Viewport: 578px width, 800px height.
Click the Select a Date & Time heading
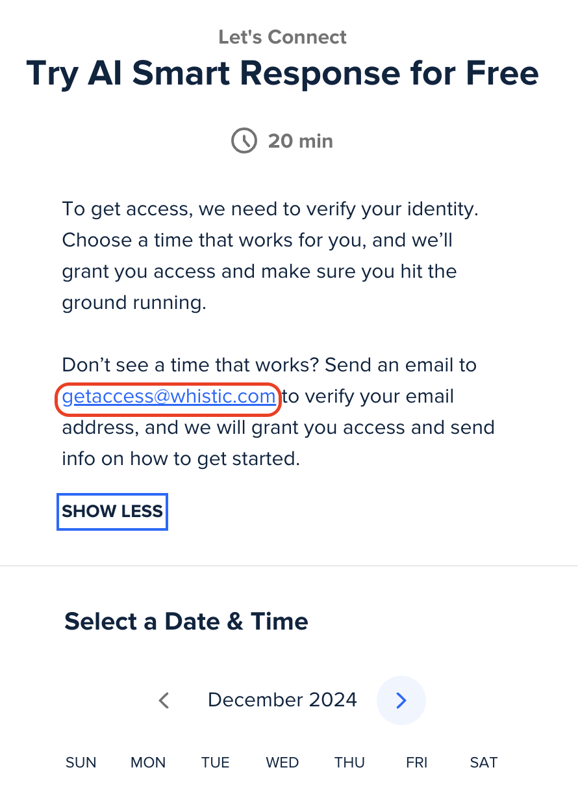pyautogui.click(x=186, y=621)
